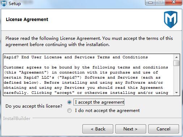Click the scrollbar thumb of the license box
Viewport: 183px width, 137px height.
[x=176, y=63]
